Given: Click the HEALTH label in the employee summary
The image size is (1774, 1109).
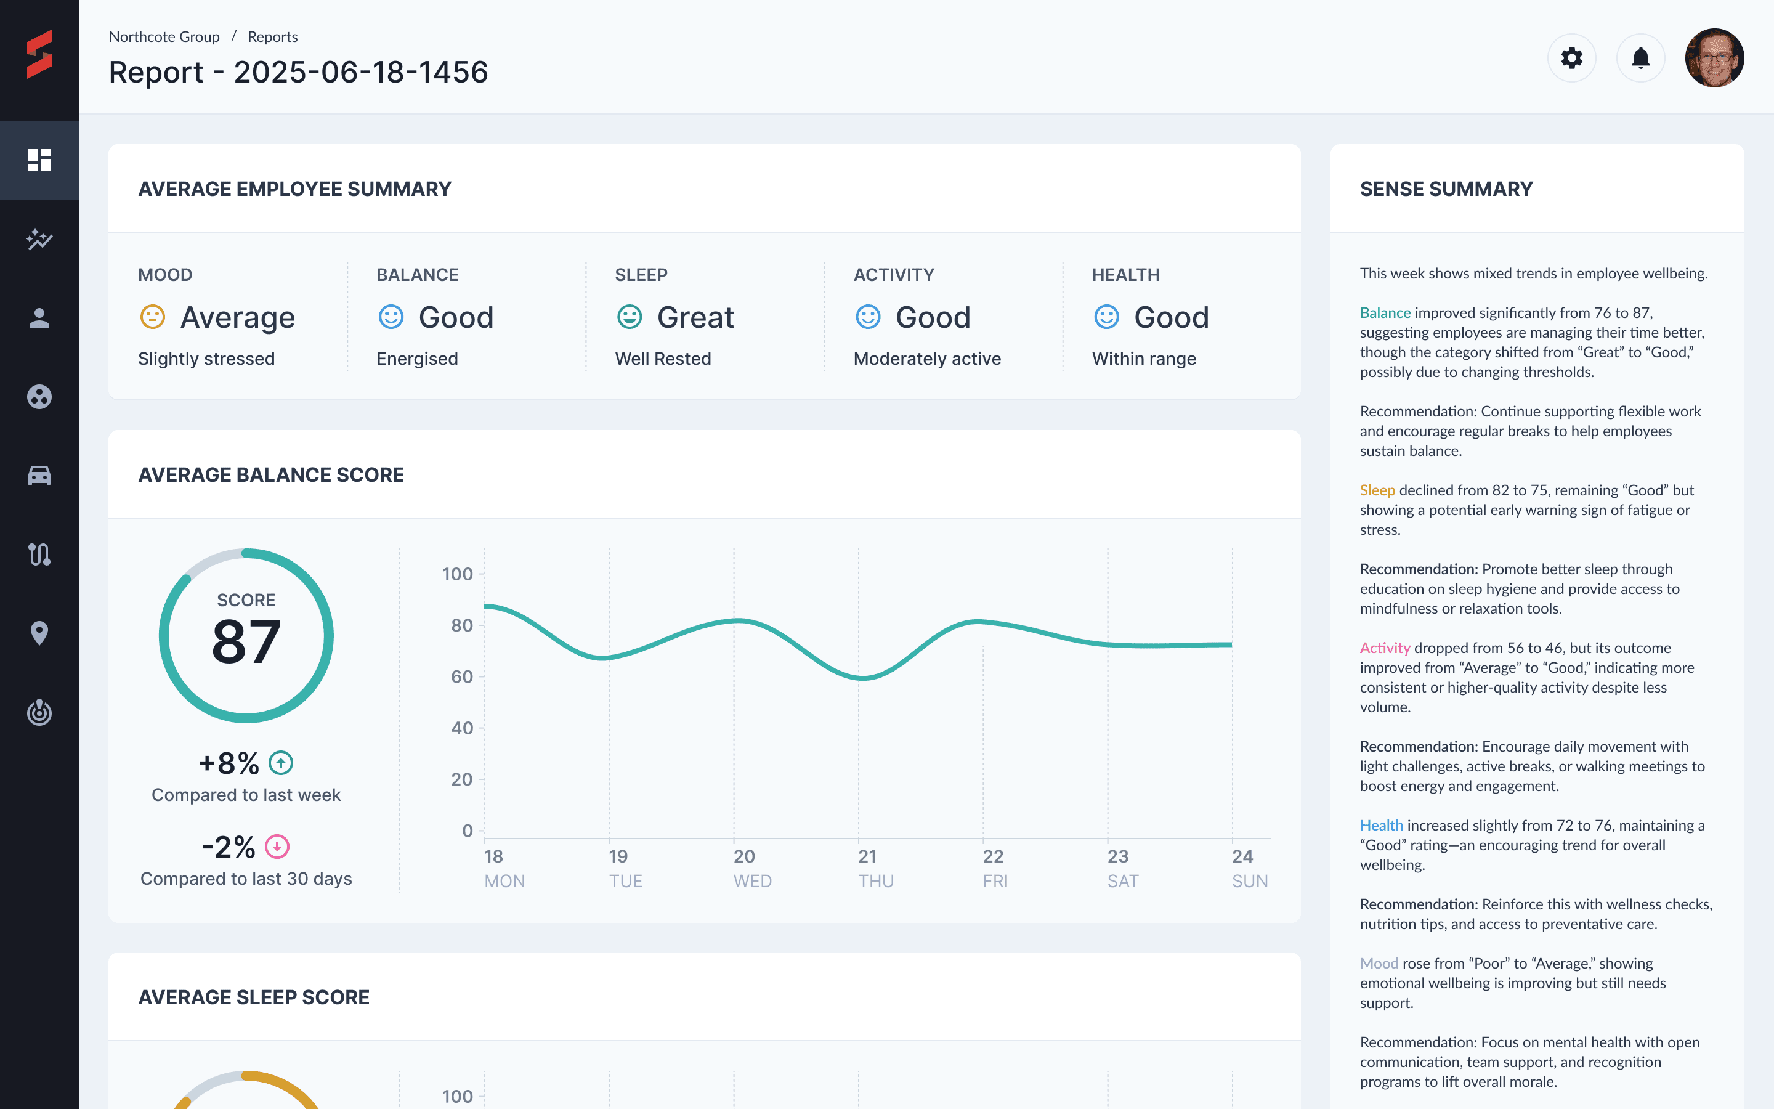Looking at the screenshot, I should click(1126, 274).
